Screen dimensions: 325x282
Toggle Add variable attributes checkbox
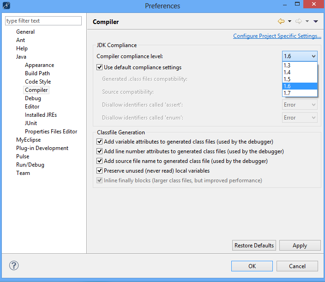coord(100,142)
